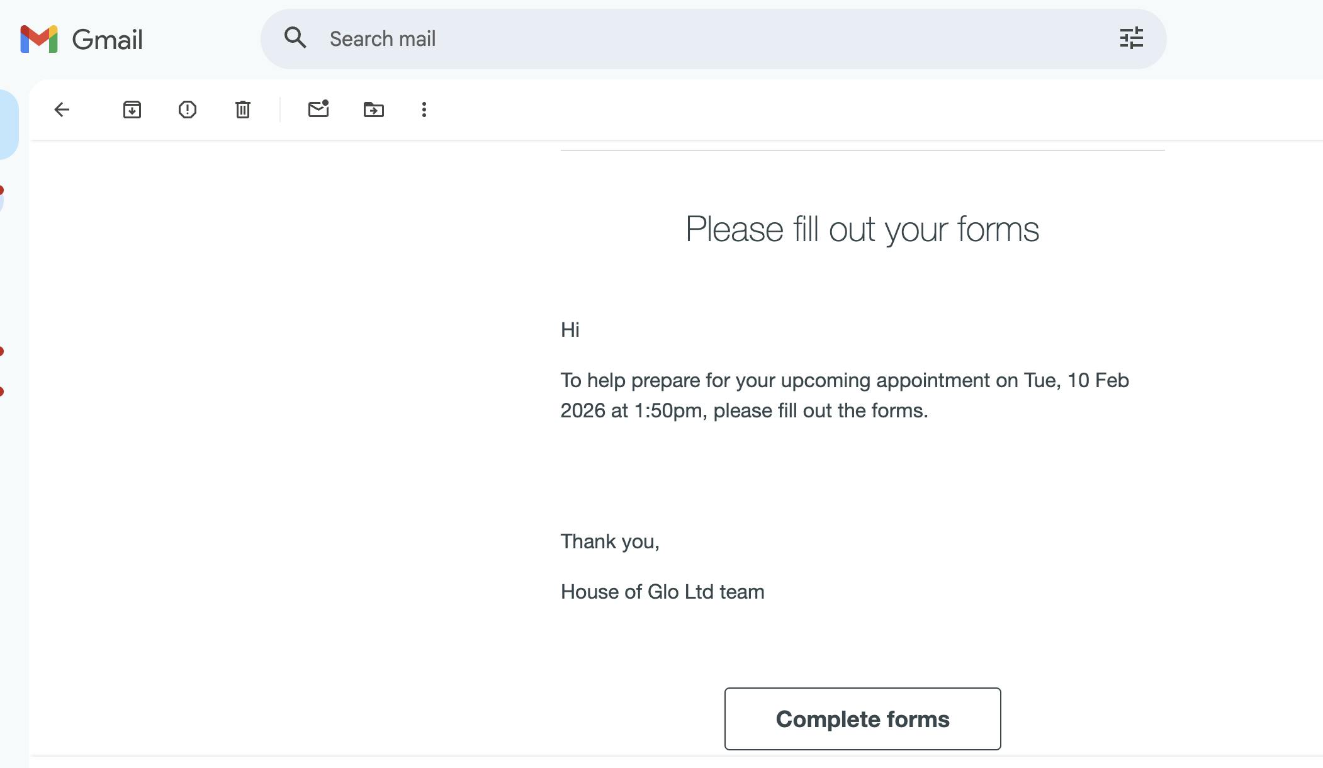1323x768 pixels.
Task: Open the Move to folder icon
Action: (374, 110)
